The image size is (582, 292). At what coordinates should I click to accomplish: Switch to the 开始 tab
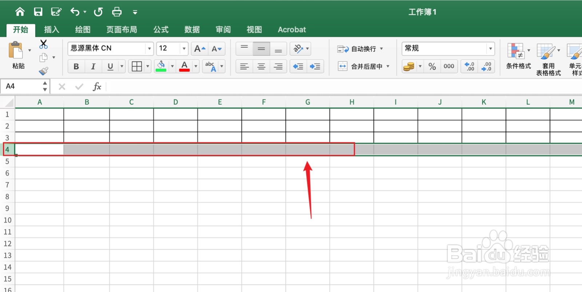click(21, 29)
